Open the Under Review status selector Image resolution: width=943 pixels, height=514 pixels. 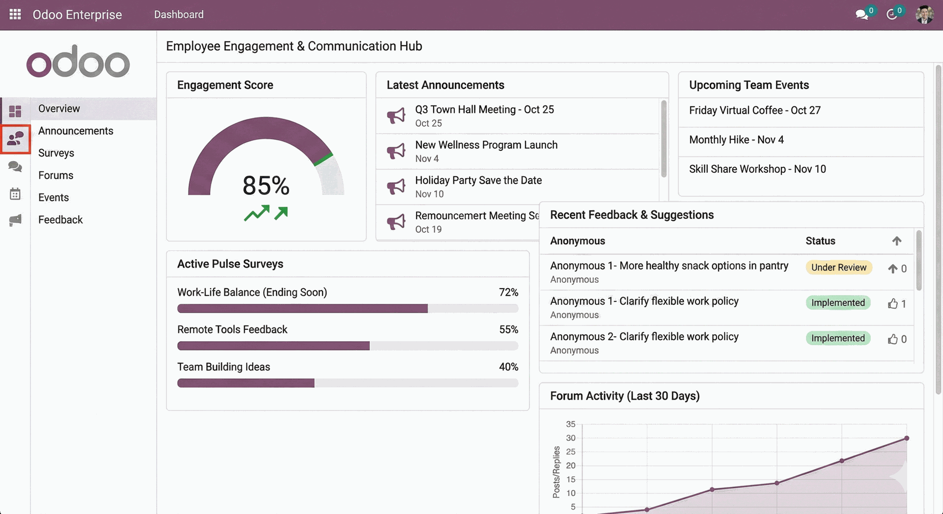[838, 268]
